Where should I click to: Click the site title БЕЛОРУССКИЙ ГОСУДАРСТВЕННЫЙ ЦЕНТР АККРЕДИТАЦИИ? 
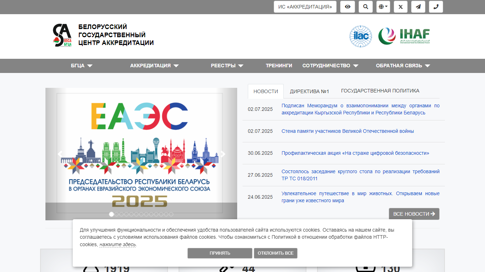[116, 35]
